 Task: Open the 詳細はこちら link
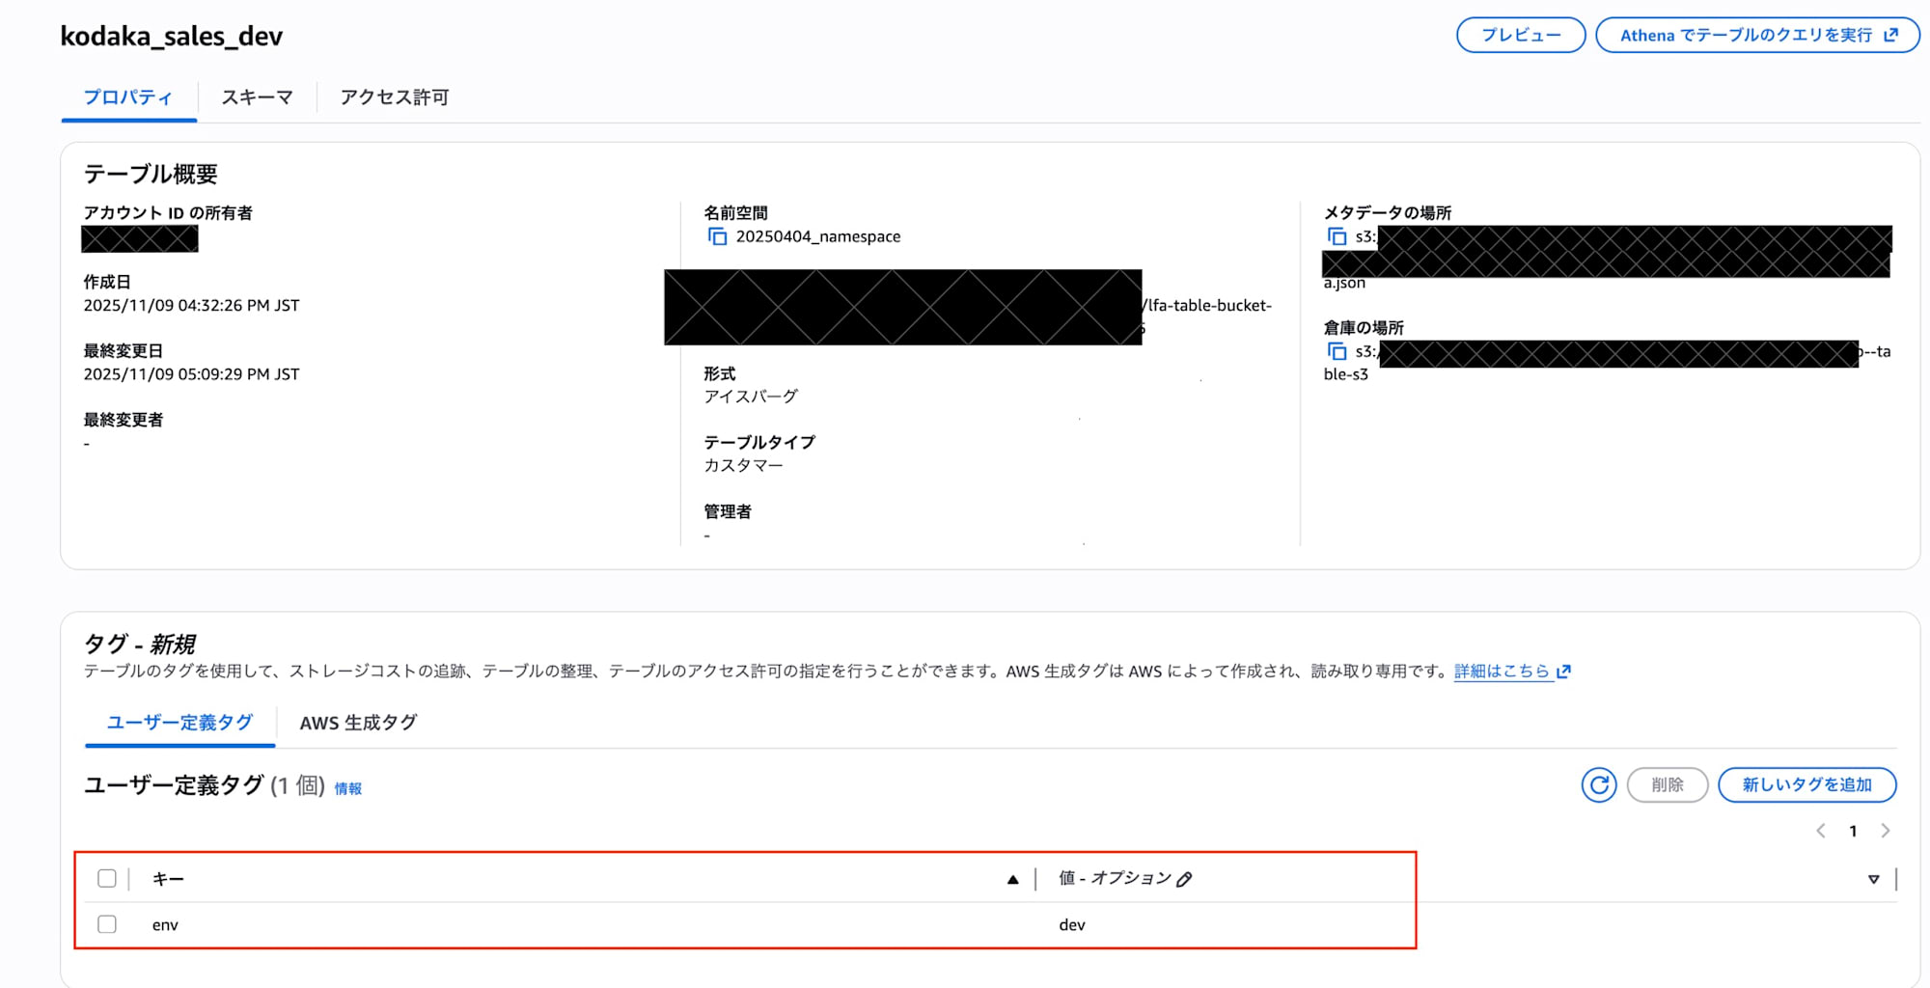(1502, 672)
